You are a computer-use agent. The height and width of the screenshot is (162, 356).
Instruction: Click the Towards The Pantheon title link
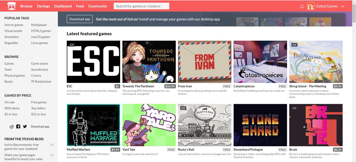[138, 86]
